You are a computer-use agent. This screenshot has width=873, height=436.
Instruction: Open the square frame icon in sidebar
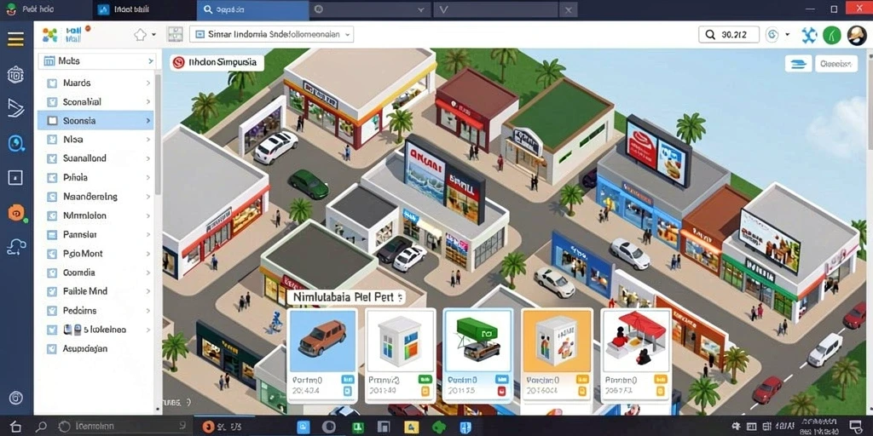15,177
